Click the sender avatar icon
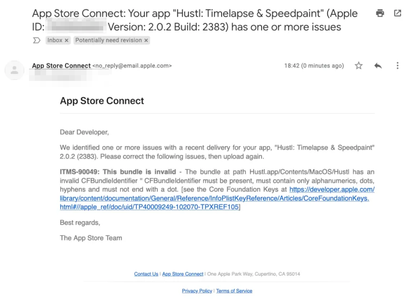 click(x=14, y=70)
